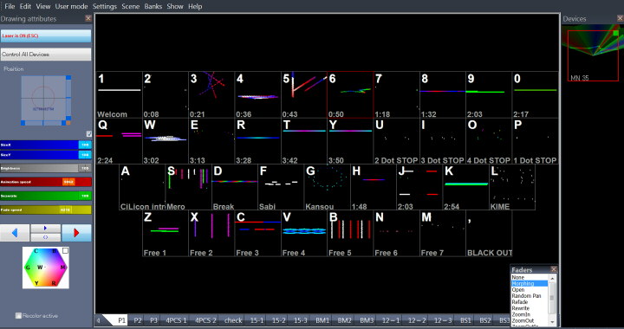This screenshot has width=624, height=329.
Task: Click the small blue play arrow button
Action: point(45,229)
